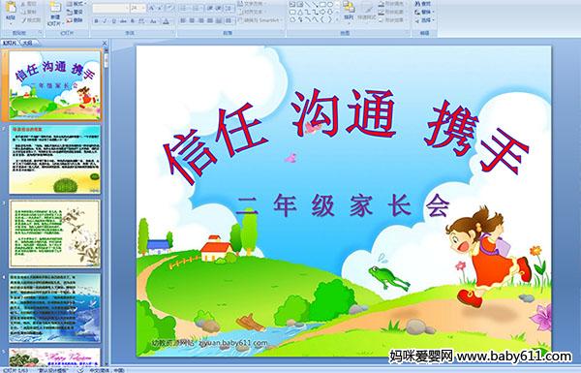Open the font size dropdown showing 24

138,8
